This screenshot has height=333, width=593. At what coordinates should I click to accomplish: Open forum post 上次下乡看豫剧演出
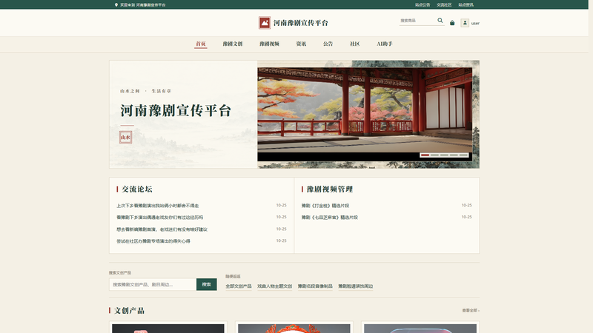coord(158,206)
